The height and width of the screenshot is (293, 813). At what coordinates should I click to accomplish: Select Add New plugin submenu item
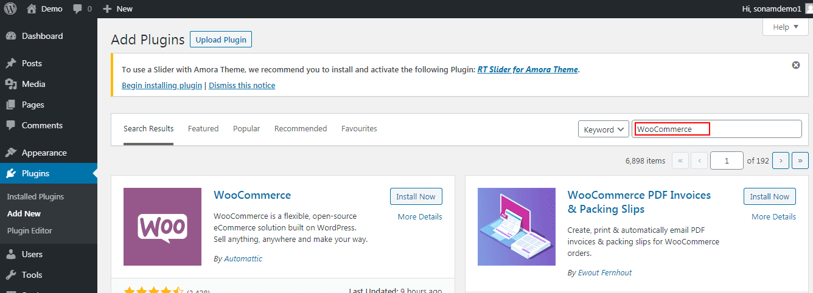coord(24,213)
